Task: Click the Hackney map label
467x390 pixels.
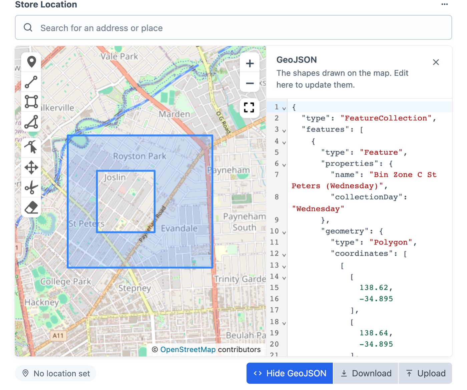Action: click(42, 303)
